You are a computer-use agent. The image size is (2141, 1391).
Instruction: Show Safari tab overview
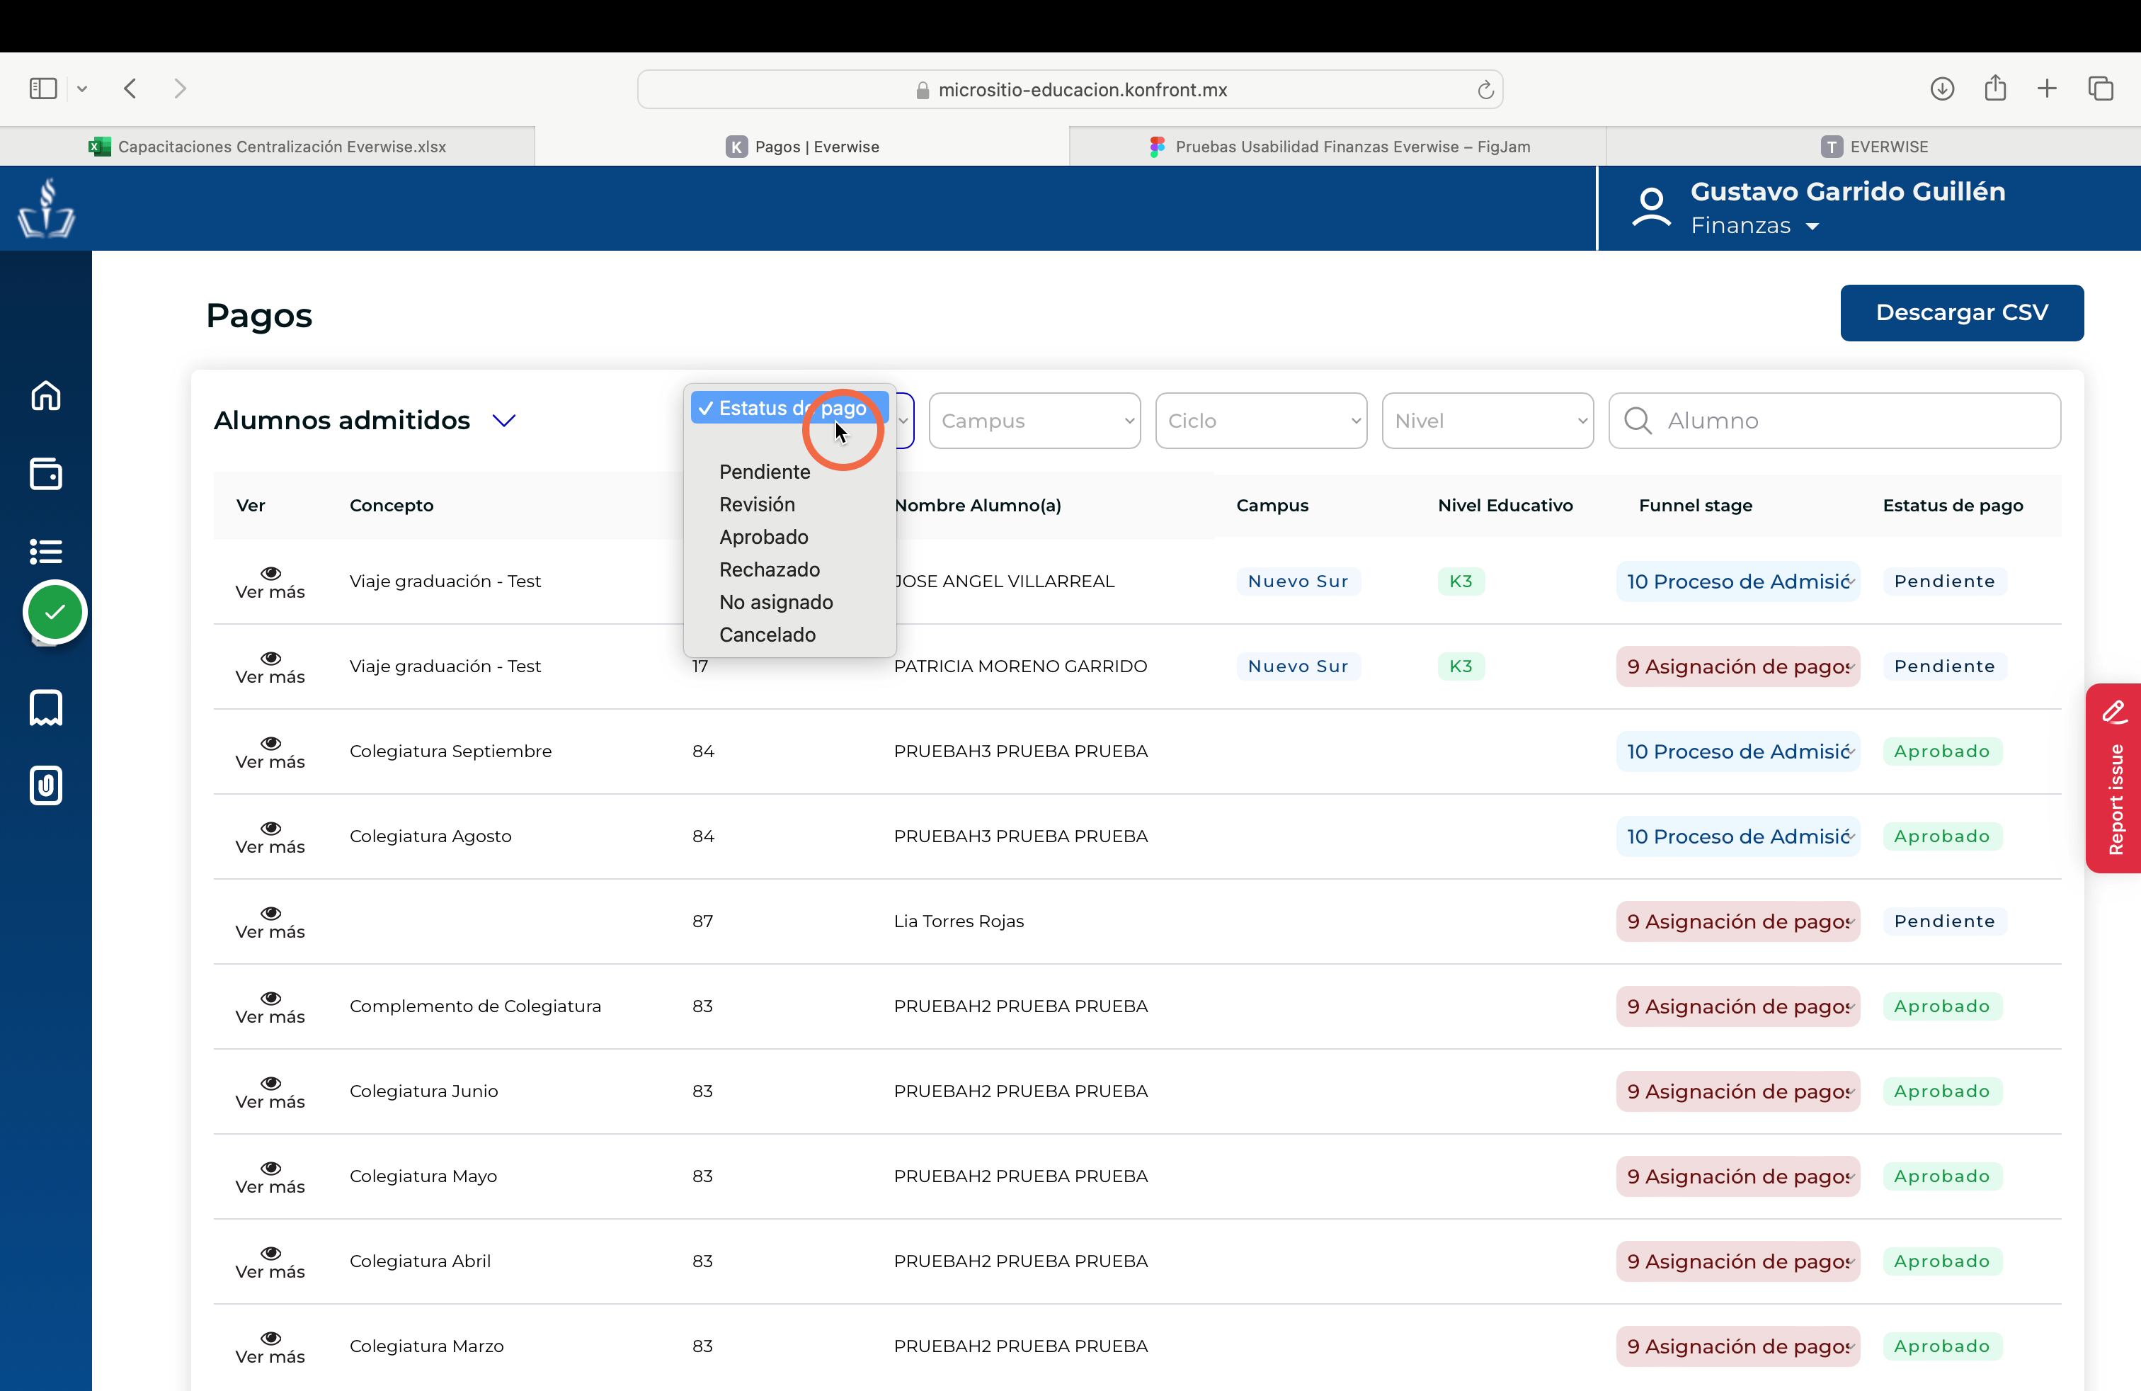pos(2101,88)
